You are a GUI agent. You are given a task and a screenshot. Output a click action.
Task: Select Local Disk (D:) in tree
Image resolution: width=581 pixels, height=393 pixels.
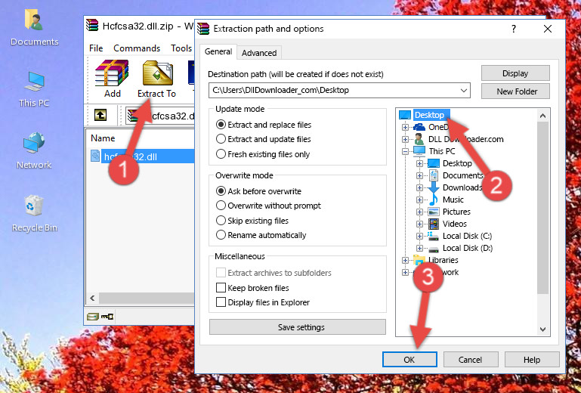tap(468, 248)
